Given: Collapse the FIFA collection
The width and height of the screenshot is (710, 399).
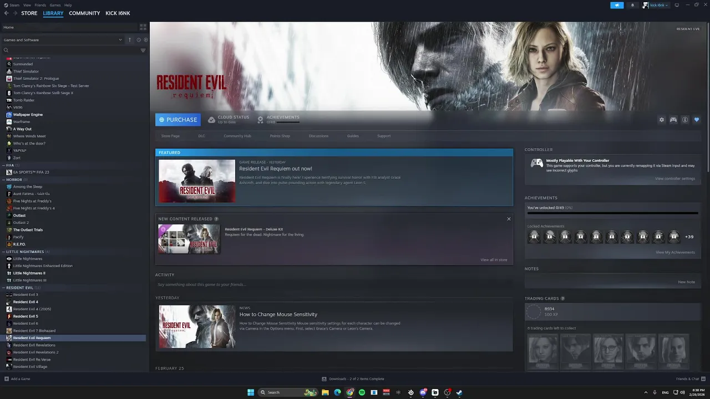Looking at the screenshot, I should point(4,165).
